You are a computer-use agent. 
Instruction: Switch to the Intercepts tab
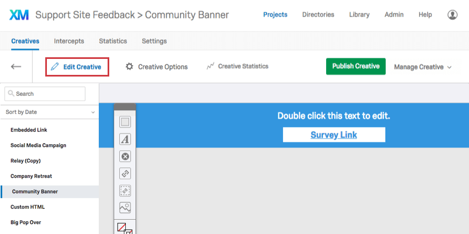69,41
